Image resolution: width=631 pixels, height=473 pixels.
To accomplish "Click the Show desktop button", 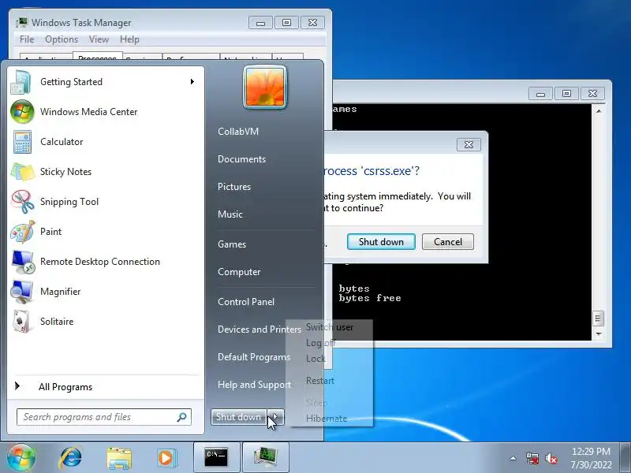I will click(625, 458).
